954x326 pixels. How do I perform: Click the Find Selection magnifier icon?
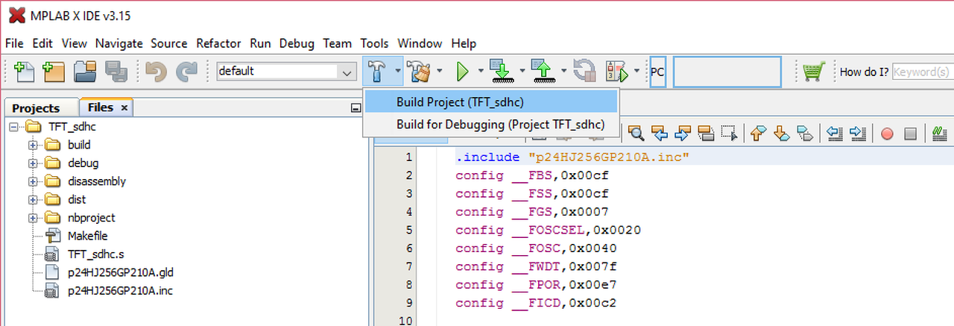(636, 134)
